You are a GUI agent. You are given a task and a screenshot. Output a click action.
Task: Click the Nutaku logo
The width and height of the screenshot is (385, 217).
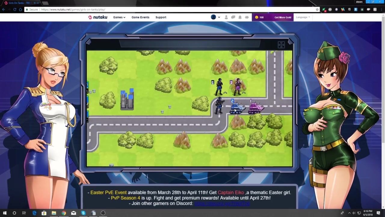98,17
